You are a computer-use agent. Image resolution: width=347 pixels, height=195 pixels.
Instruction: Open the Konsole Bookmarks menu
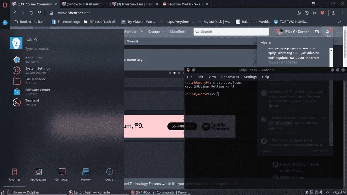click(x=230, y=77)
